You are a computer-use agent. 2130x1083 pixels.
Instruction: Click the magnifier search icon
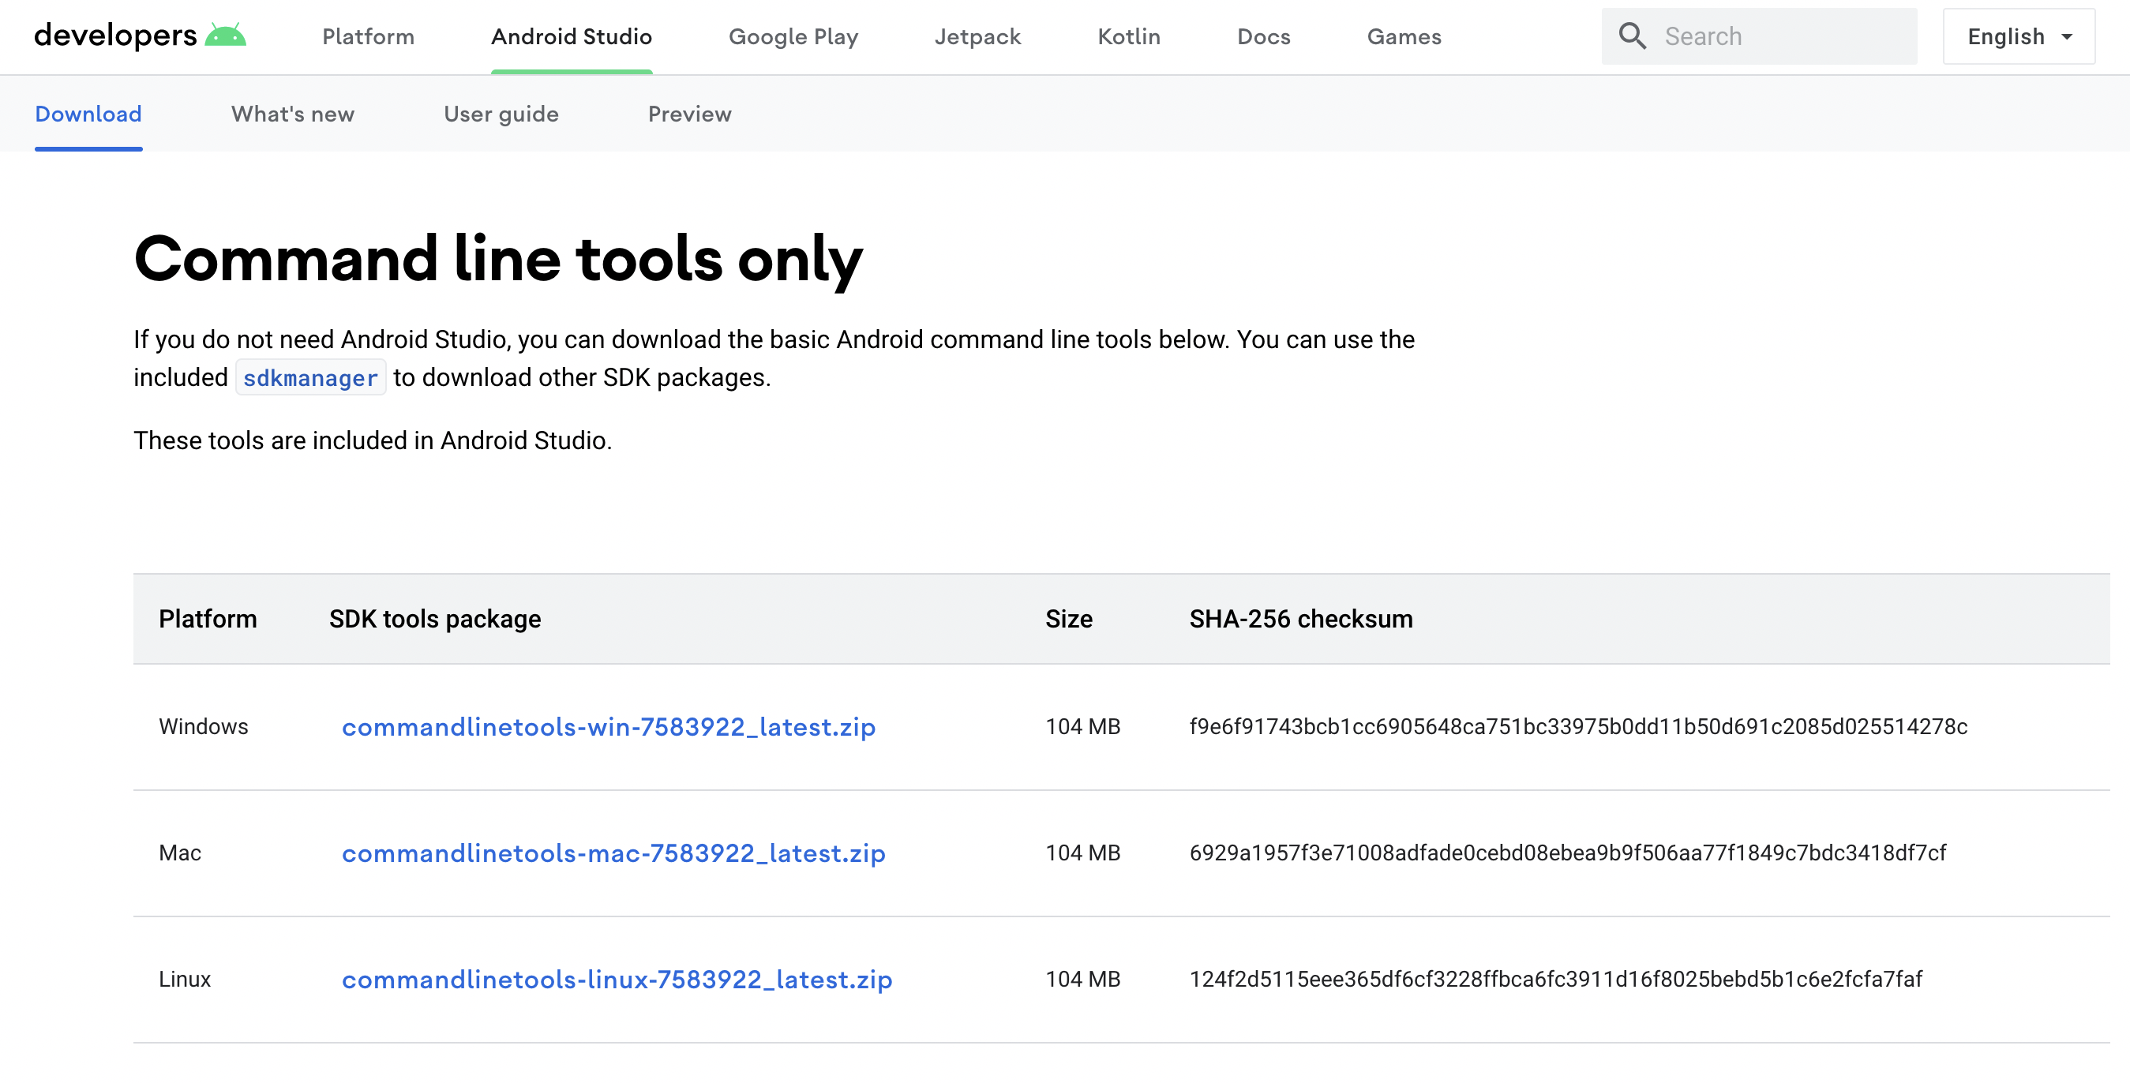point(1631,36)
